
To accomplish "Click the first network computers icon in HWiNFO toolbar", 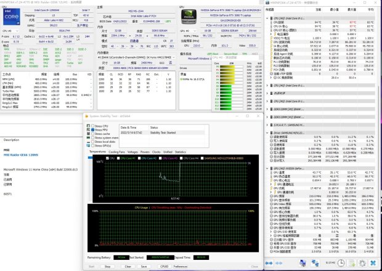I will 303,263.
